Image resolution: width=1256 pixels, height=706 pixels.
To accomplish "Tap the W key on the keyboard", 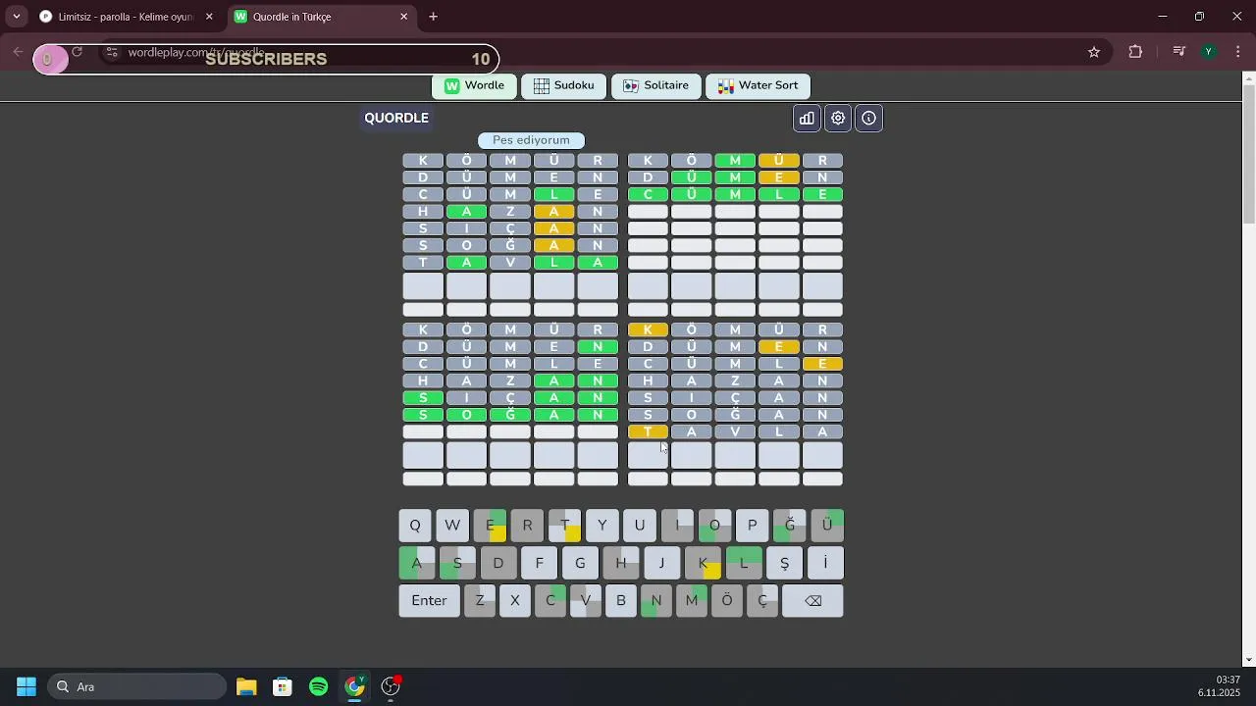I will pyautogui.click(x=452, y=526).
